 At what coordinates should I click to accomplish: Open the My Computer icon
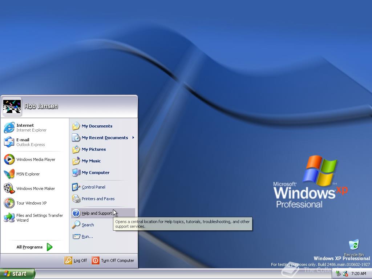[76, 173]
